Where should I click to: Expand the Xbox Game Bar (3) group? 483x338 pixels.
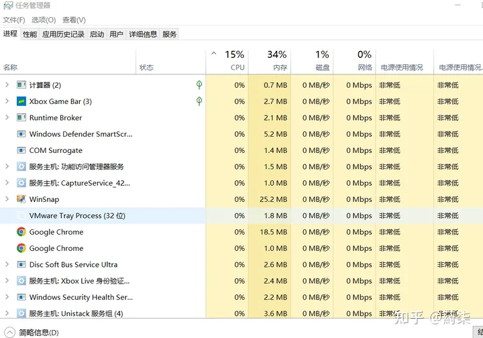coord(7,101)
